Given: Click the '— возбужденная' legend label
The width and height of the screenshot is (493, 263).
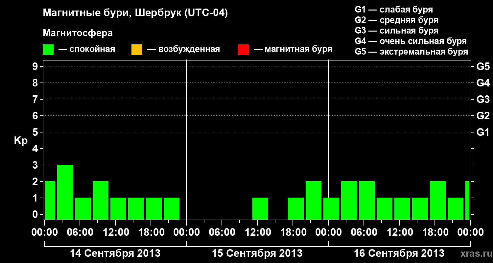Looking at the screenshot, I should (x=183, y=49).
